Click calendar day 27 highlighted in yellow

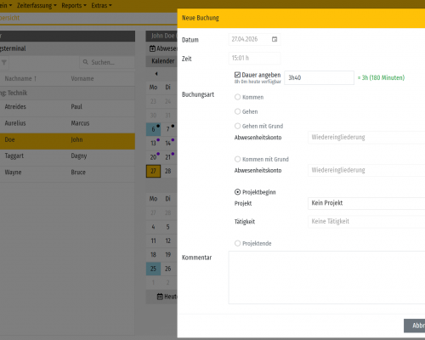[153, 171]
